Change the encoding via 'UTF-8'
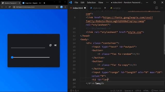Image resolution: width=165 pixels, height=92 pixels. click(x=138, y=90)
